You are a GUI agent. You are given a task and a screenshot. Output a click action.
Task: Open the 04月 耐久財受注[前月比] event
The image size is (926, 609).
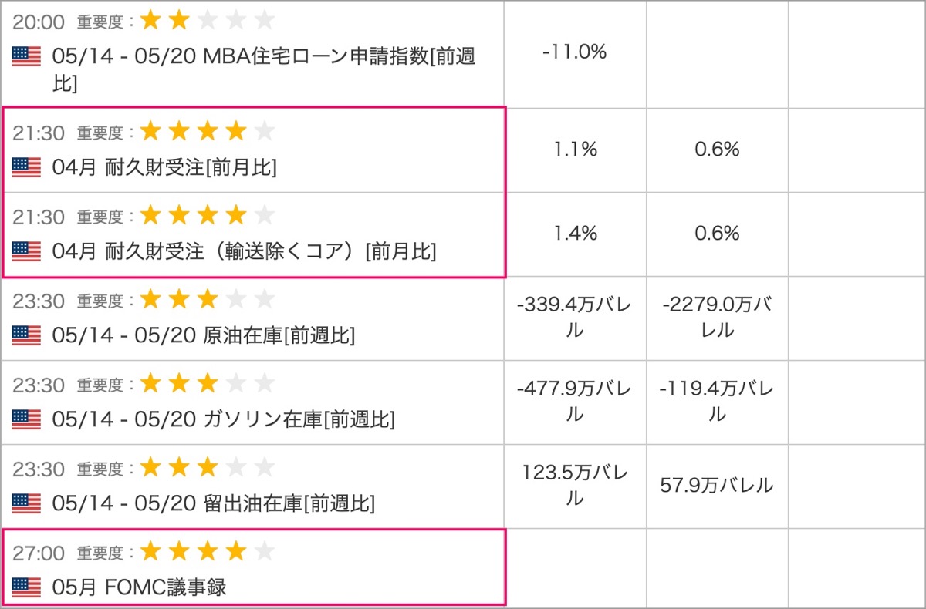click(164, 167)
